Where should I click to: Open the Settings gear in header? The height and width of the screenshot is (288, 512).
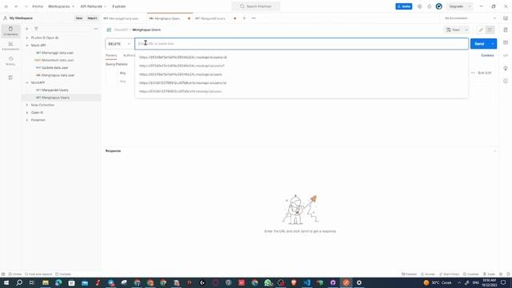(x=419, y=6)
